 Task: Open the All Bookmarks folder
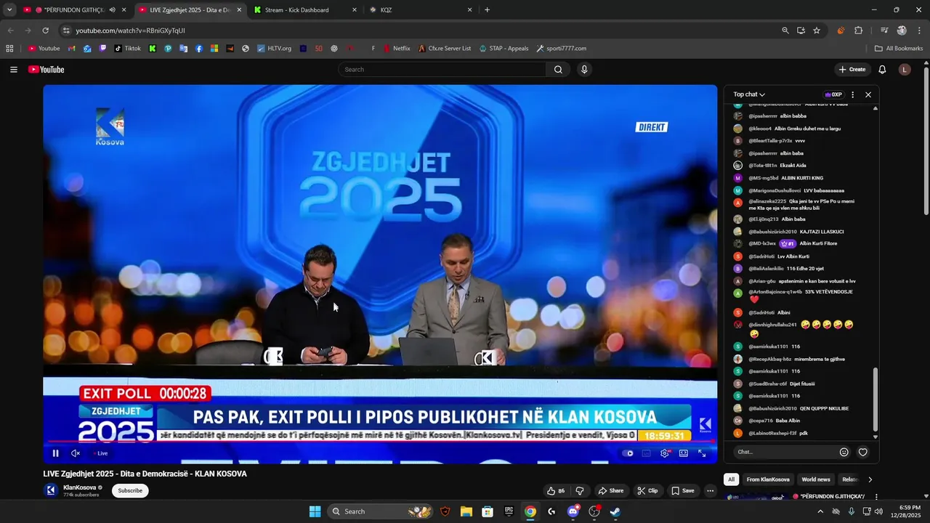click(x=899, y=49)
